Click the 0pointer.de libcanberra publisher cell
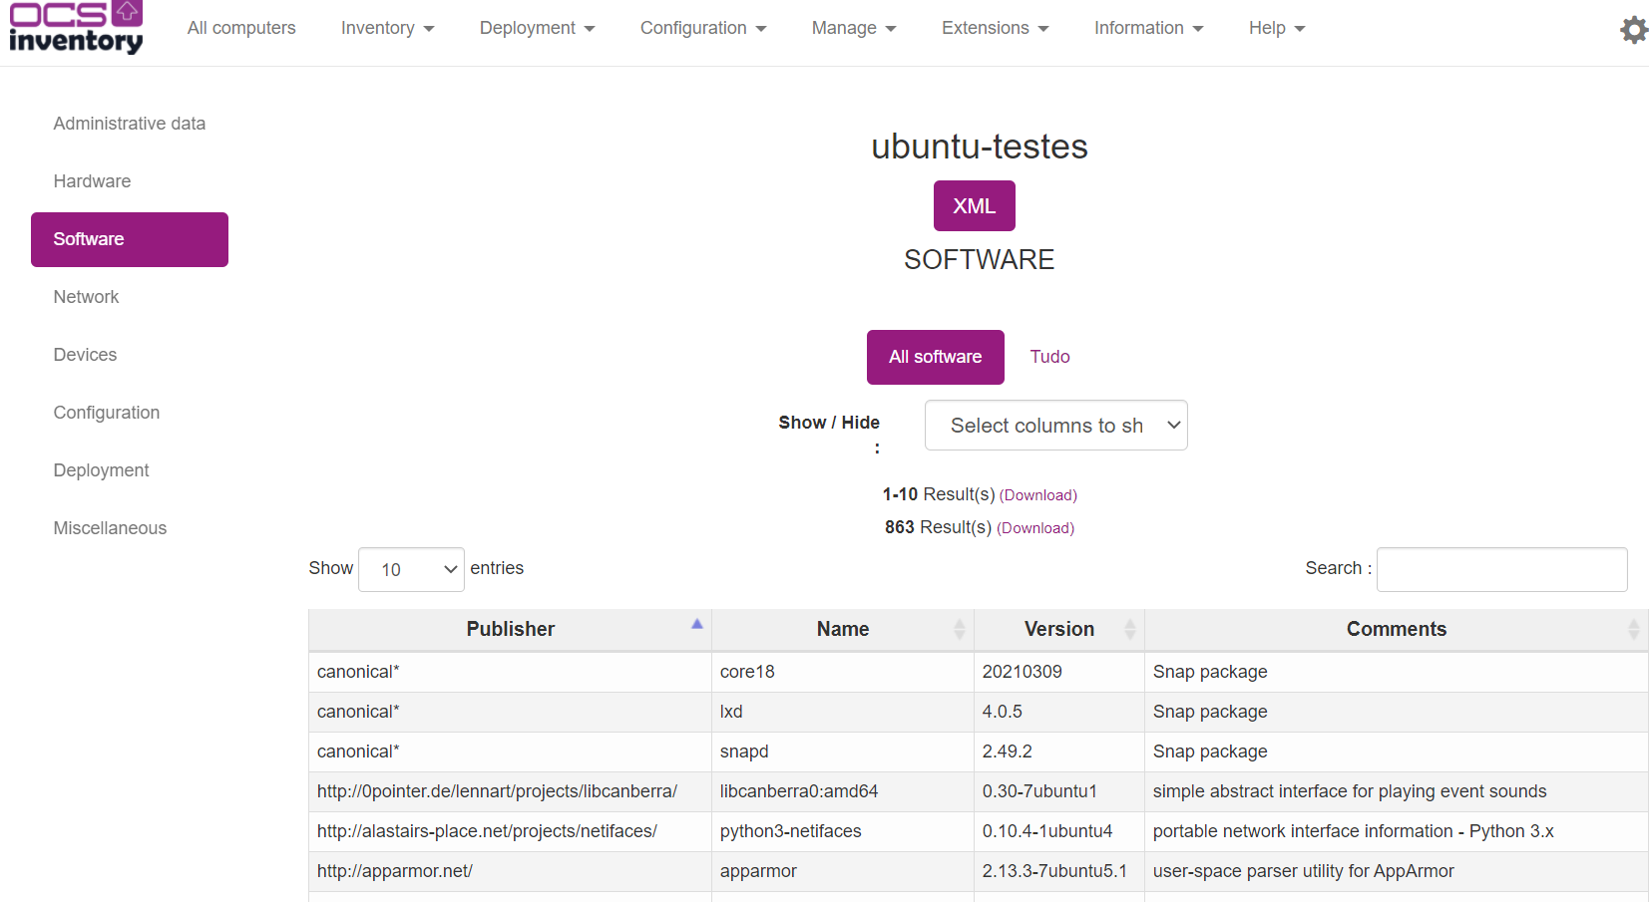 click(510, 791)
